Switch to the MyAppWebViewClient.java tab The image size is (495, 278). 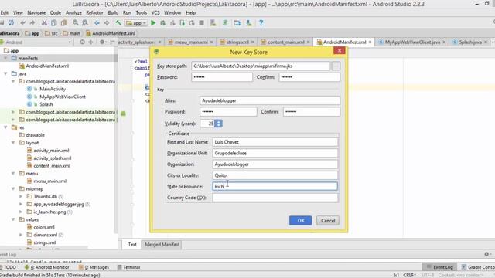click(412, 42)
